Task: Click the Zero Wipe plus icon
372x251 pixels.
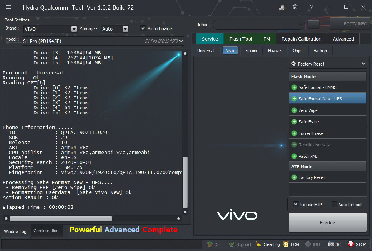Action: pyautogui.click(x=294, y=110)
